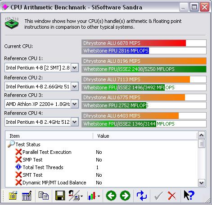
Task: Click the context help cursor question icon
Action: [189, 195]
